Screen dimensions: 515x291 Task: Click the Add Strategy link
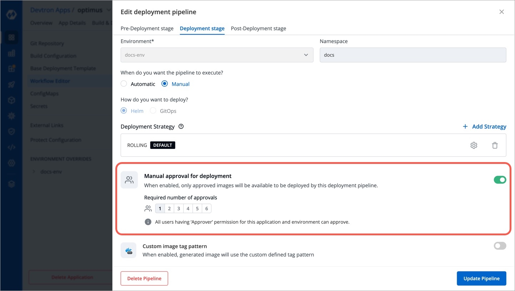click(x=484, y=126)
